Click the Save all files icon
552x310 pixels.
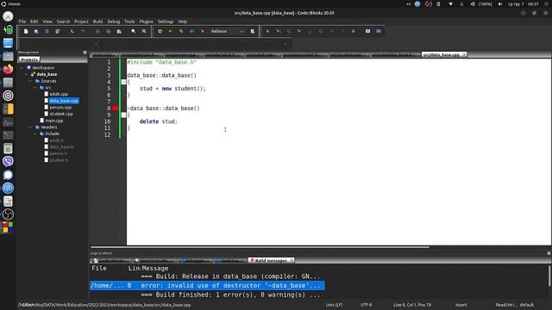pyautogui.click(x=58, y=31)
